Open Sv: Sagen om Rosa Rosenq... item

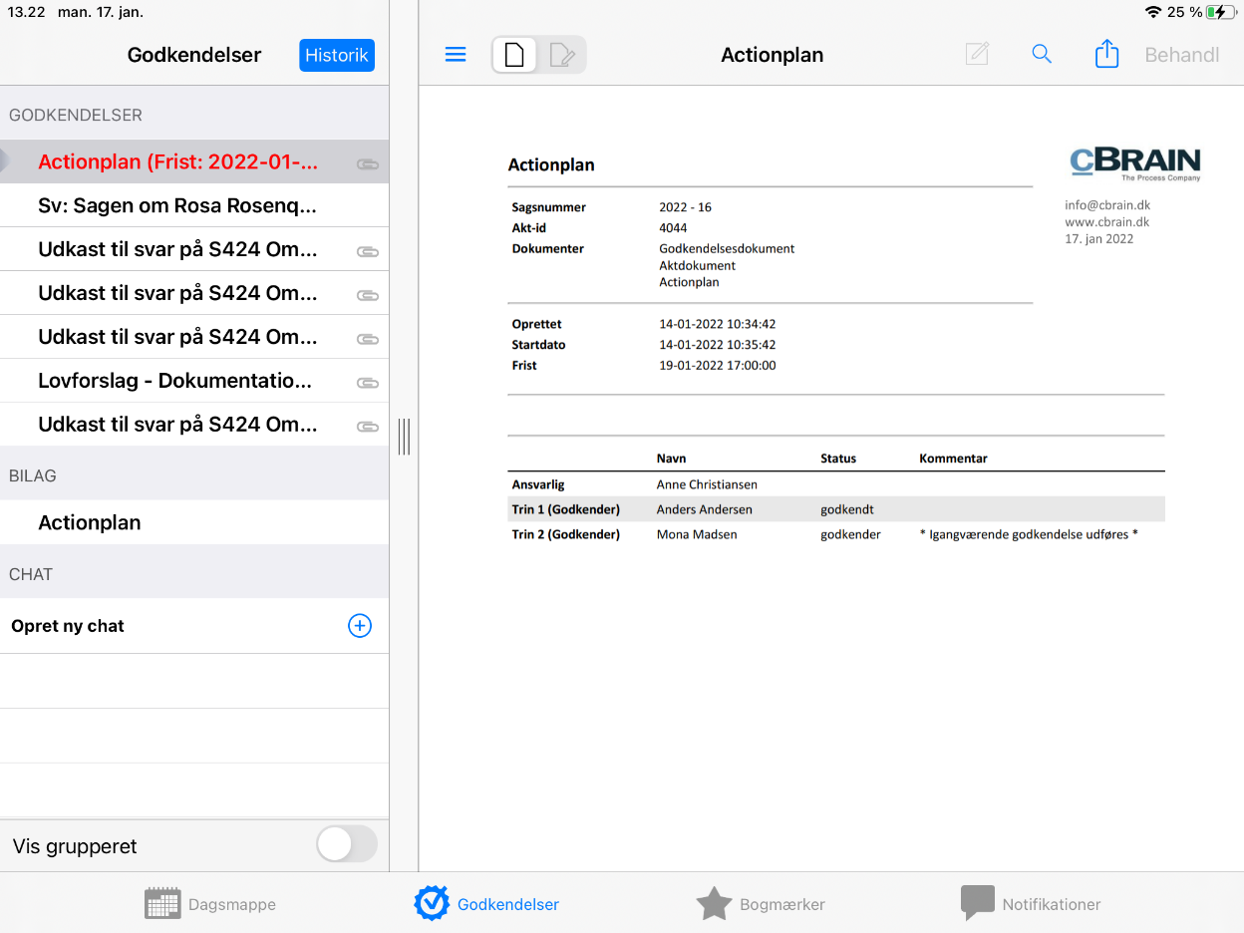[177, 206]
